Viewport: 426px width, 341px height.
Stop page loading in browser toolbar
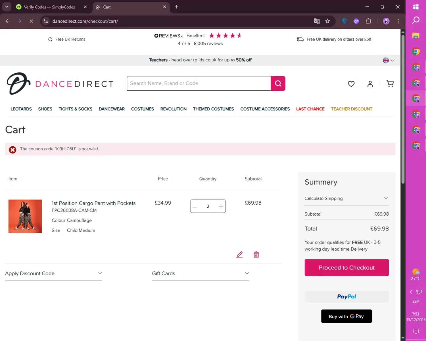pyautogui.click(x=31, y=21)
